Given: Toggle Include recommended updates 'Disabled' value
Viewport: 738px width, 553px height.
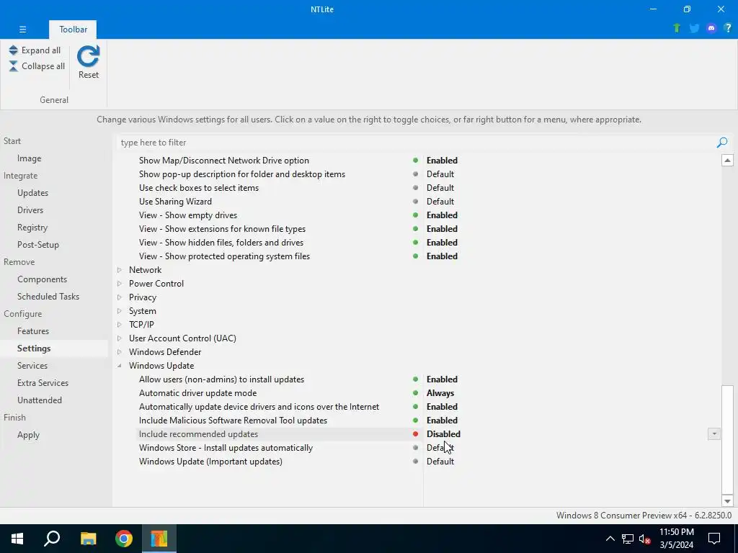Looking at the screenshot, I should pos(443,434).
